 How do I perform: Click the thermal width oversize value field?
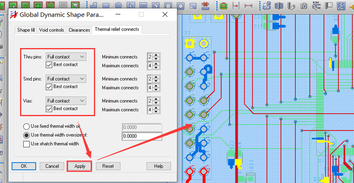click(142, 136)
